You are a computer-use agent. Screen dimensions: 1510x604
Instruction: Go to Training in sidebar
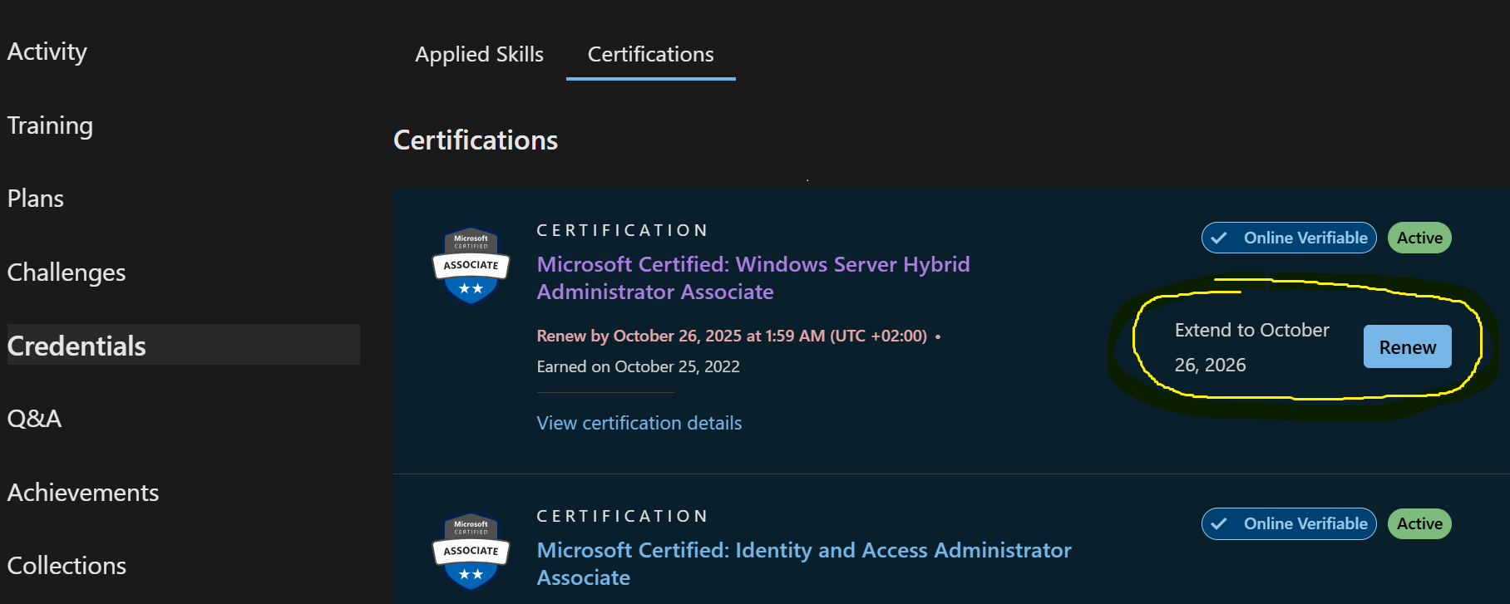click(50, 125)
